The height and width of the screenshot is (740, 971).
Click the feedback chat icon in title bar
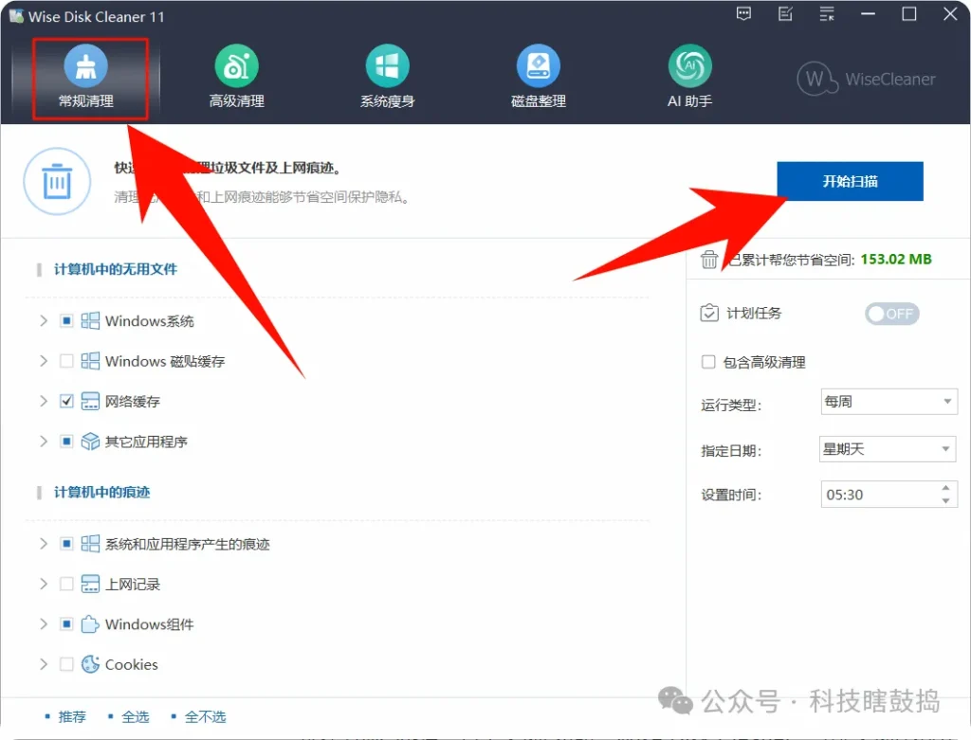point(743,13)
